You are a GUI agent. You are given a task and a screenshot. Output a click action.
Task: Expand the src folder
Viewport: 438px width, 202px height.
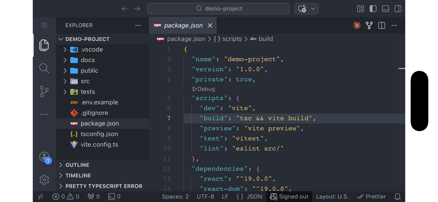click(102, 81)
